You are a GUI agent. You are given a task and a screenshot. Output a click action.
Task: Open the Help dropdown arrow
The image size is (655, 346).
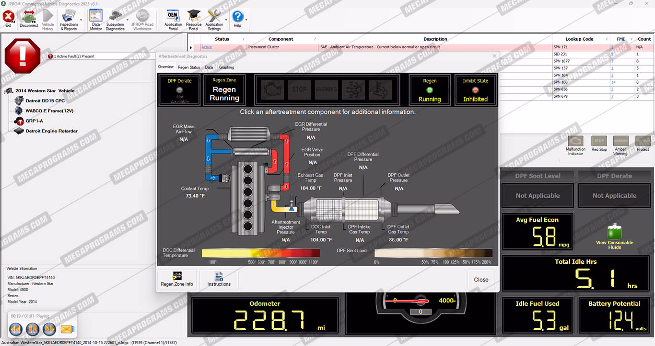246,20
